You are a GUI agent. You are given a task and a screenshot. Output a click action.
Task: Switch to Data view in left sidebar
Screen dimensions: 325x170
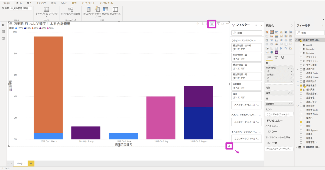tap(3, 32)
